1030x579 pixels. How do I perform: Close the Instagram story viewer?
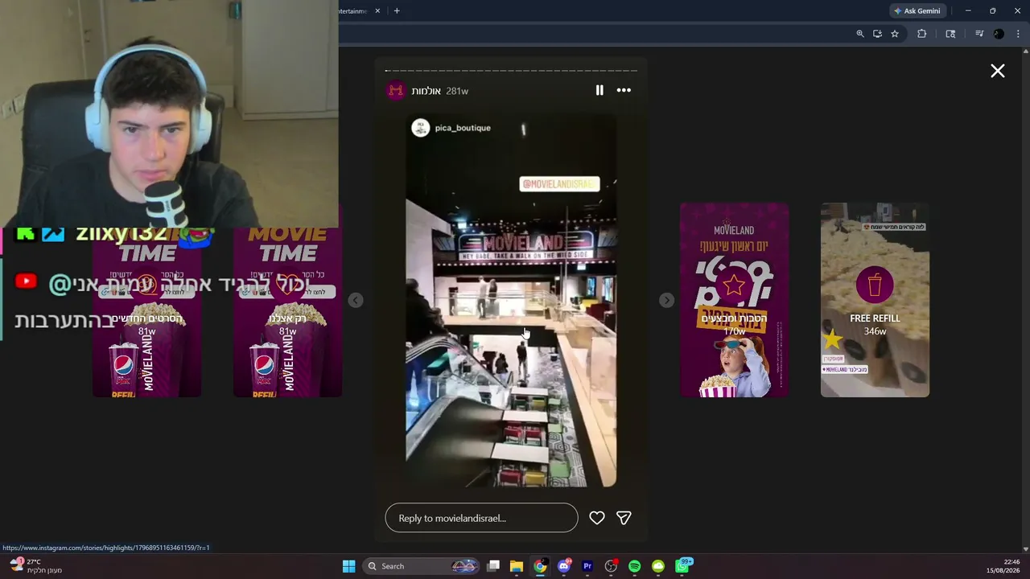point(998,71)
